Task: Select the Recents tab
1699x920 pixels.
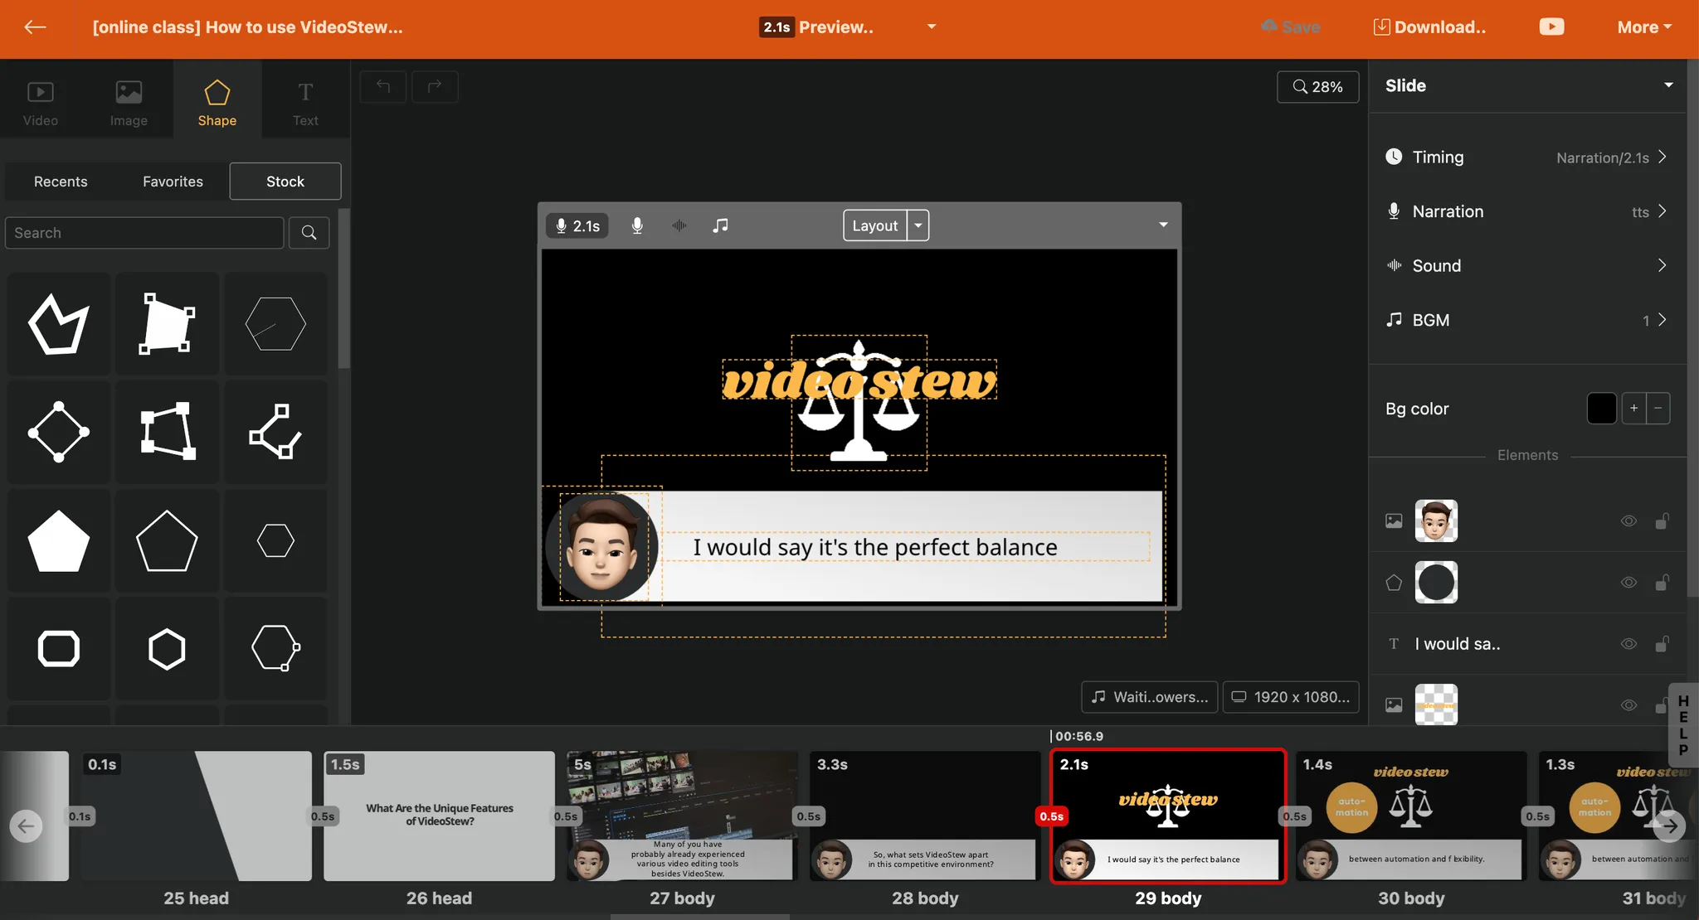Action: (61, 182)
